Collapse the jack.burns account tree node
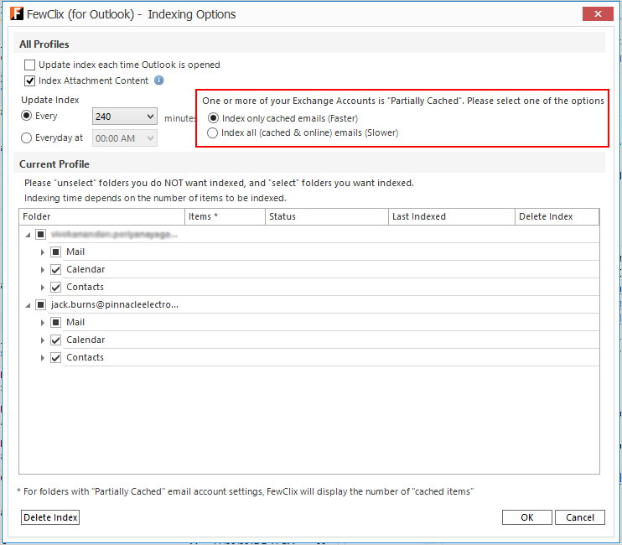622x545 pixels. [28, 305]
